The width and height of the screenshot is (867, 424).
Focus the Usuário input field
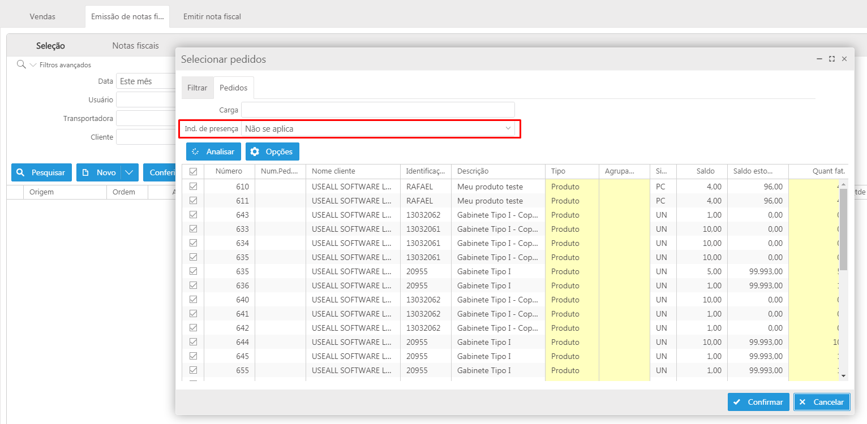(x=146, y=100)
